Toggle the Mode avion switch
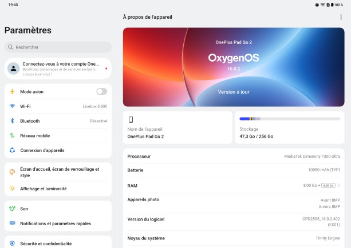Viewport: 351px width, 248px height. coord(101,91)
